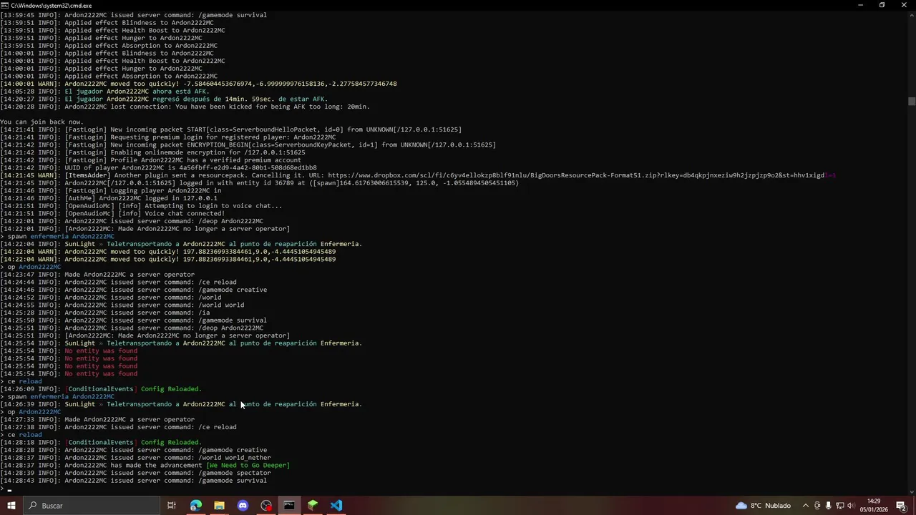This screenshot has height=515, width=916.
Task: Click the 'You can join back now.' line
Action: pyautogui.click(x=42, y=122)
